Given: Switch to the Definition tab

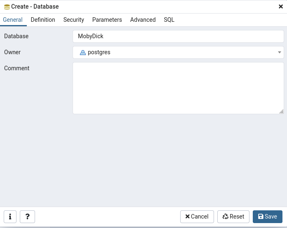Looking at the screenshot, I should point(43,20).
